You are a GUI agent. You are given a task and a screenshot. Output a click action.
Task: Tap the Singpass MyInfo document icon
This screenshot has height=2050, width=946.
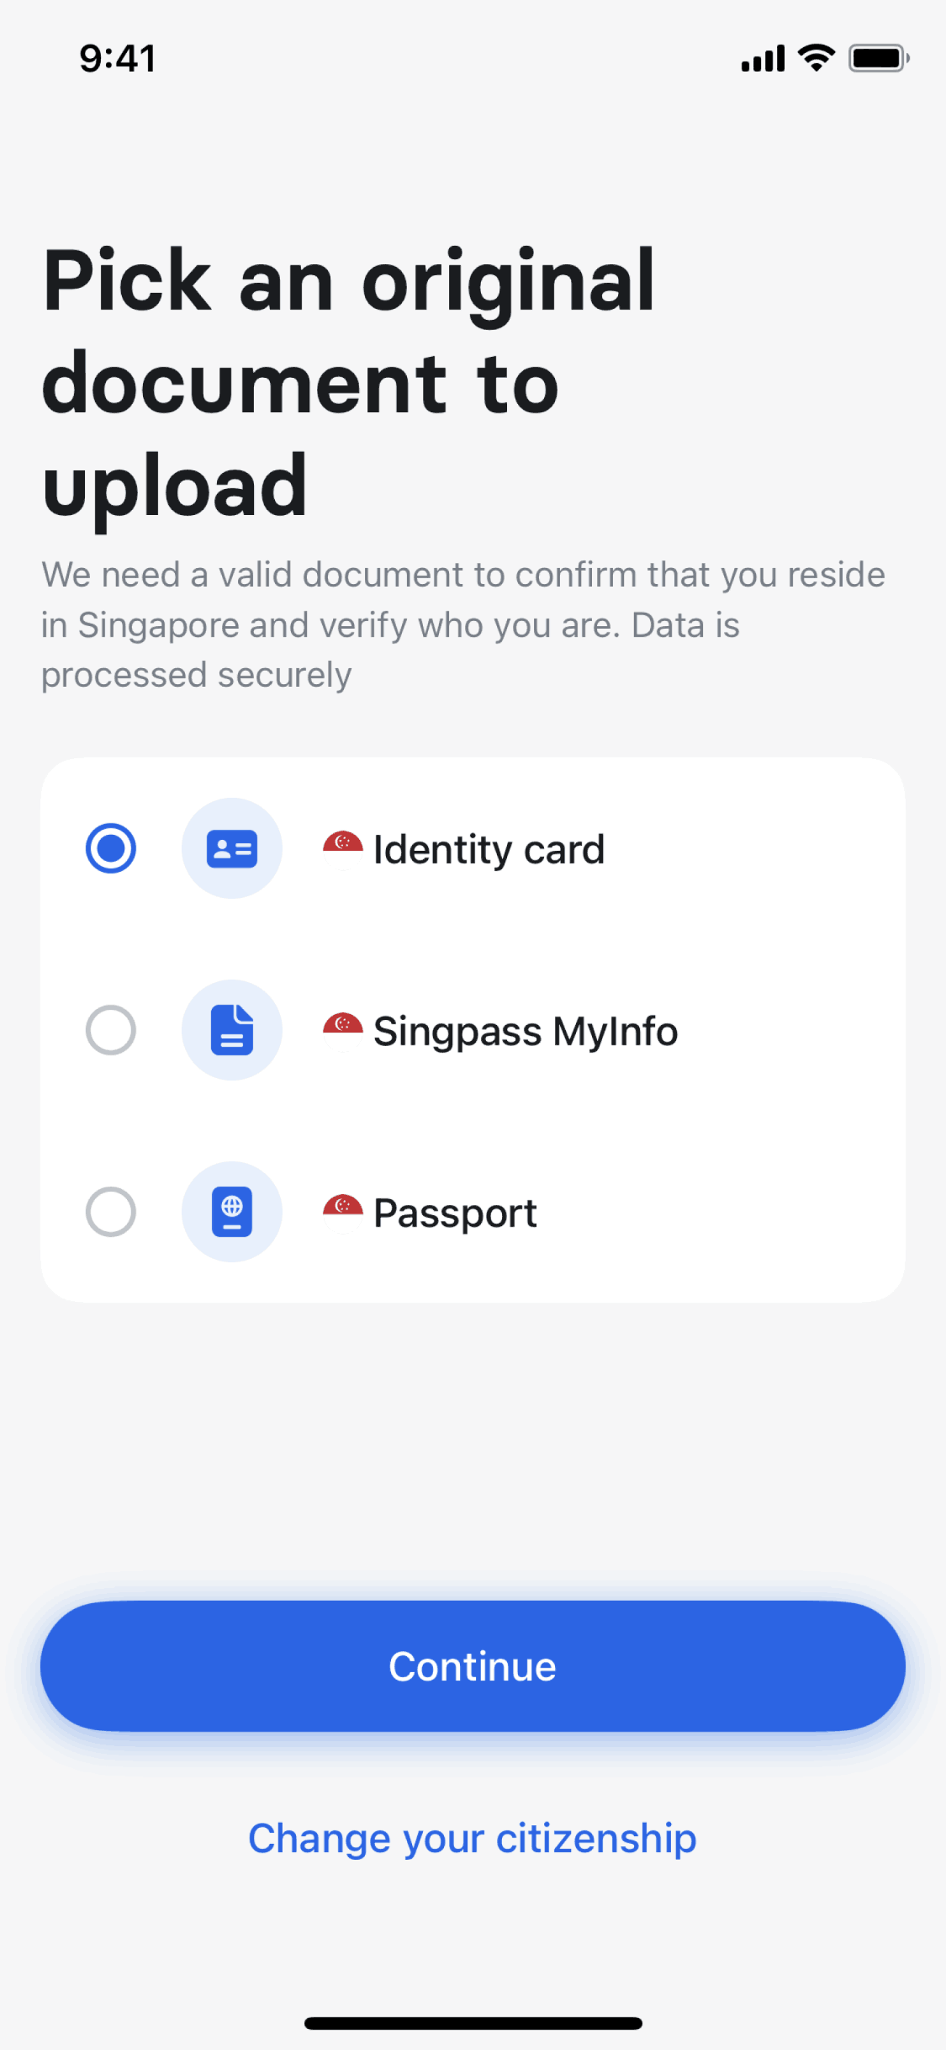[232, 1030]
